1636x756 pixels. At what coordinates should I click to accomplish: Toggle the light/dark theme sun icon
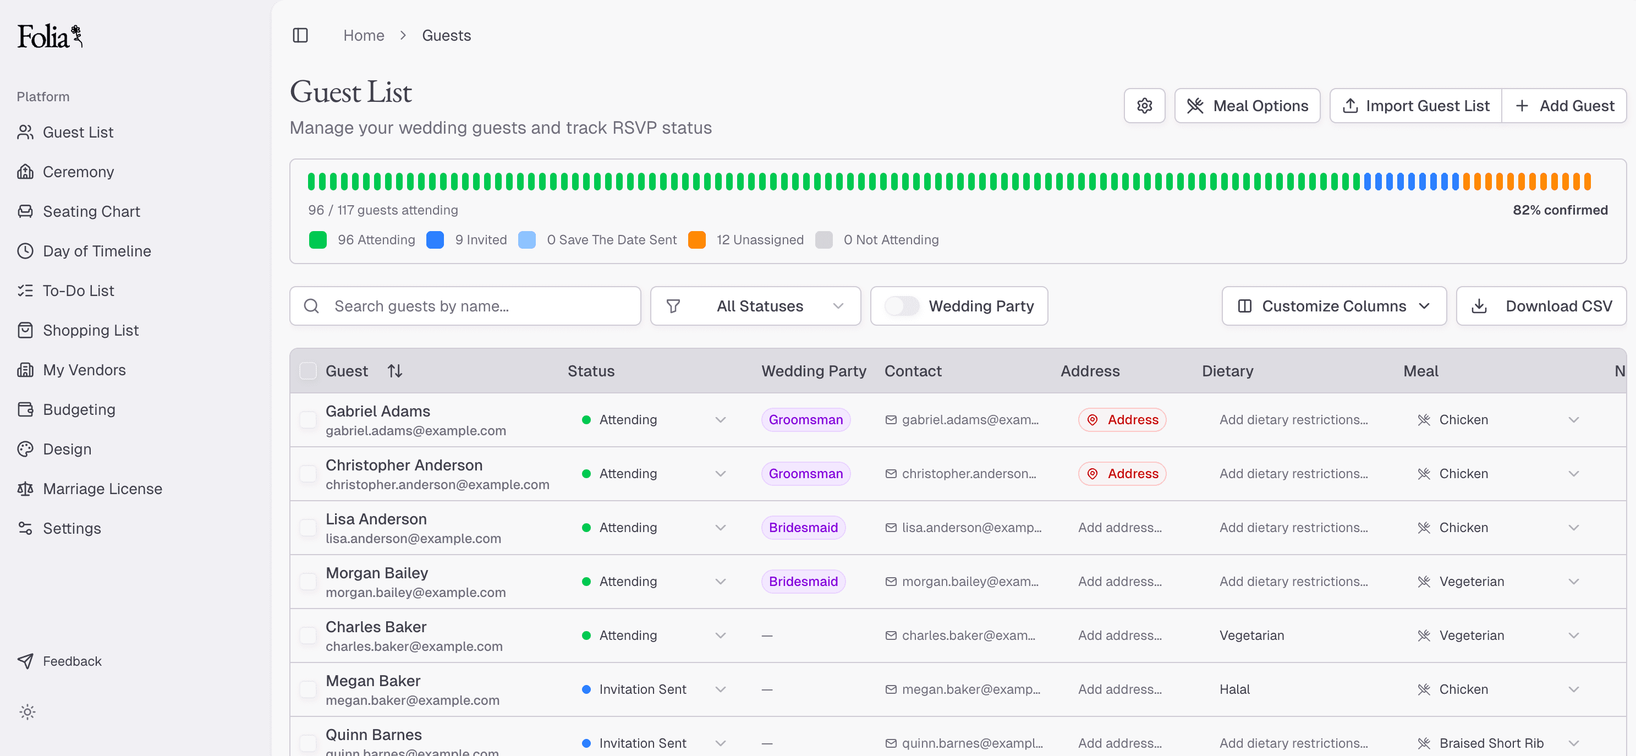[x=28, y=711]
